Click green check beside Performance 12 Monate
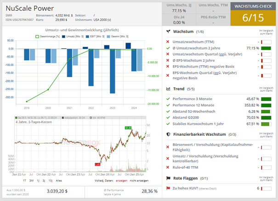The height and width of the screenshot is (201, 278). (x=168, y=105)
